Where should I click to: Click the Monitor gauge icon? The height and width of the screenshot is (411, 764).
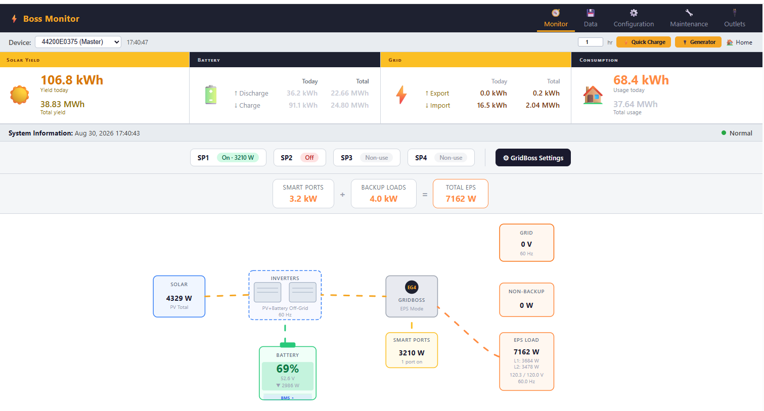click(556, 13)
